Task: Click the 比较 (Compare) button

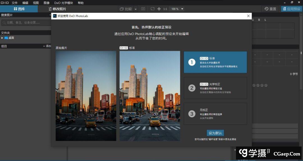Action: tap(126, 9)
